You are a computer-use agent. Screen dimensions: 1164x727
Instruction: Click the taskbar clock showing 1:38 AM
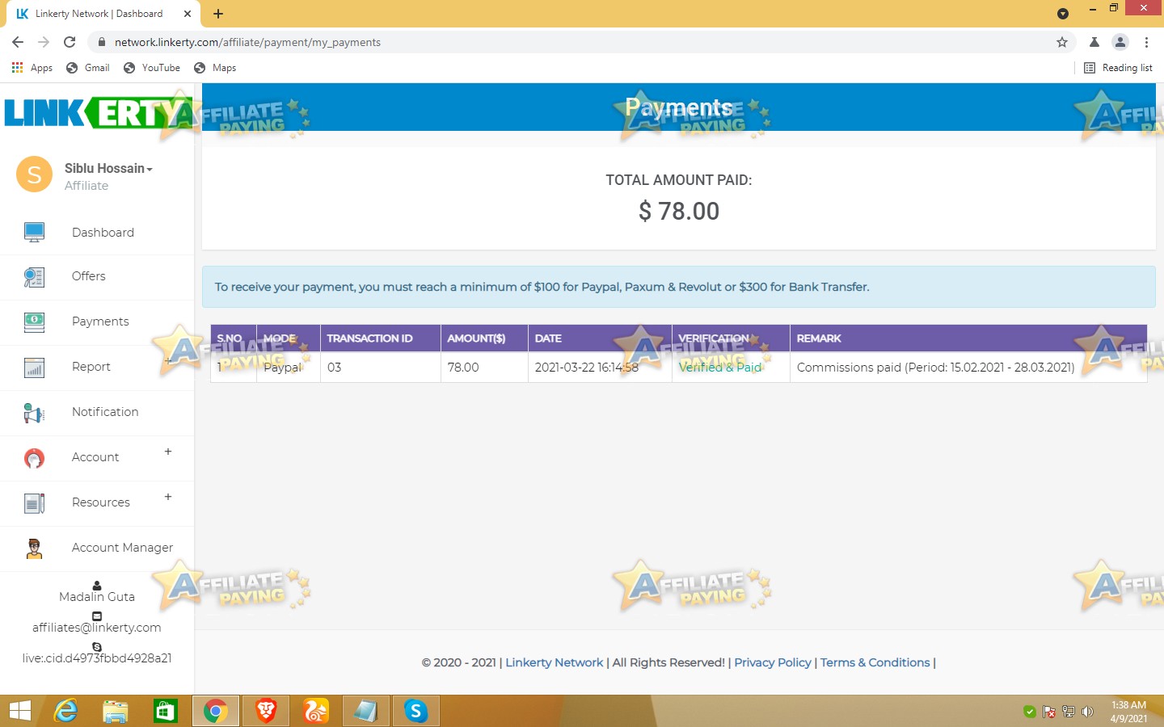coord(1128,712)
